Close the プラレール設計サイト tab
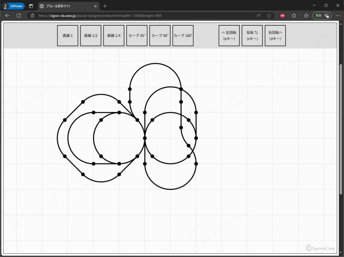The height and width of the screenshot is (257, 344). [95, 6]
